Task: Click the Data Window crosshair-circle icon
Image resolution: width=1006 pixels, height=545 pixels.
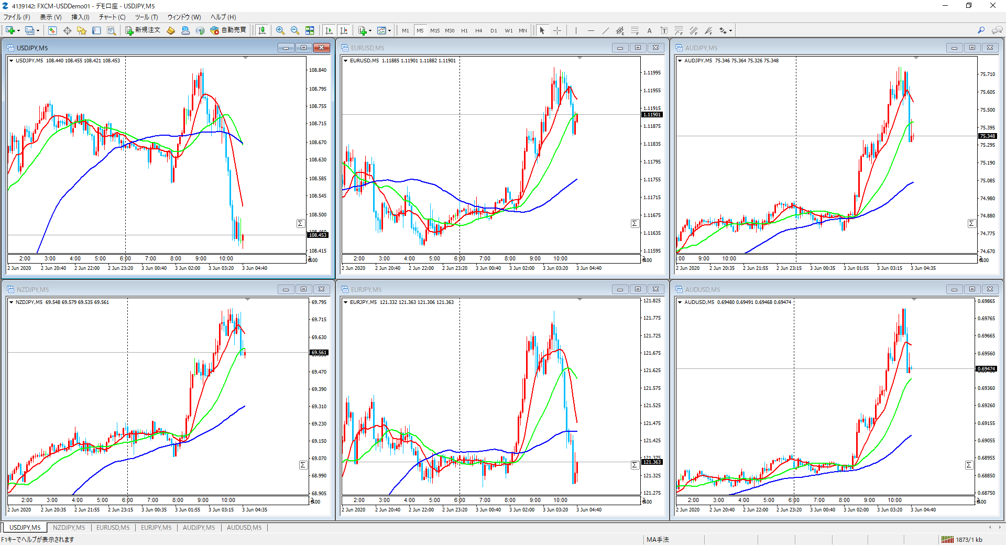Action: 67,30
